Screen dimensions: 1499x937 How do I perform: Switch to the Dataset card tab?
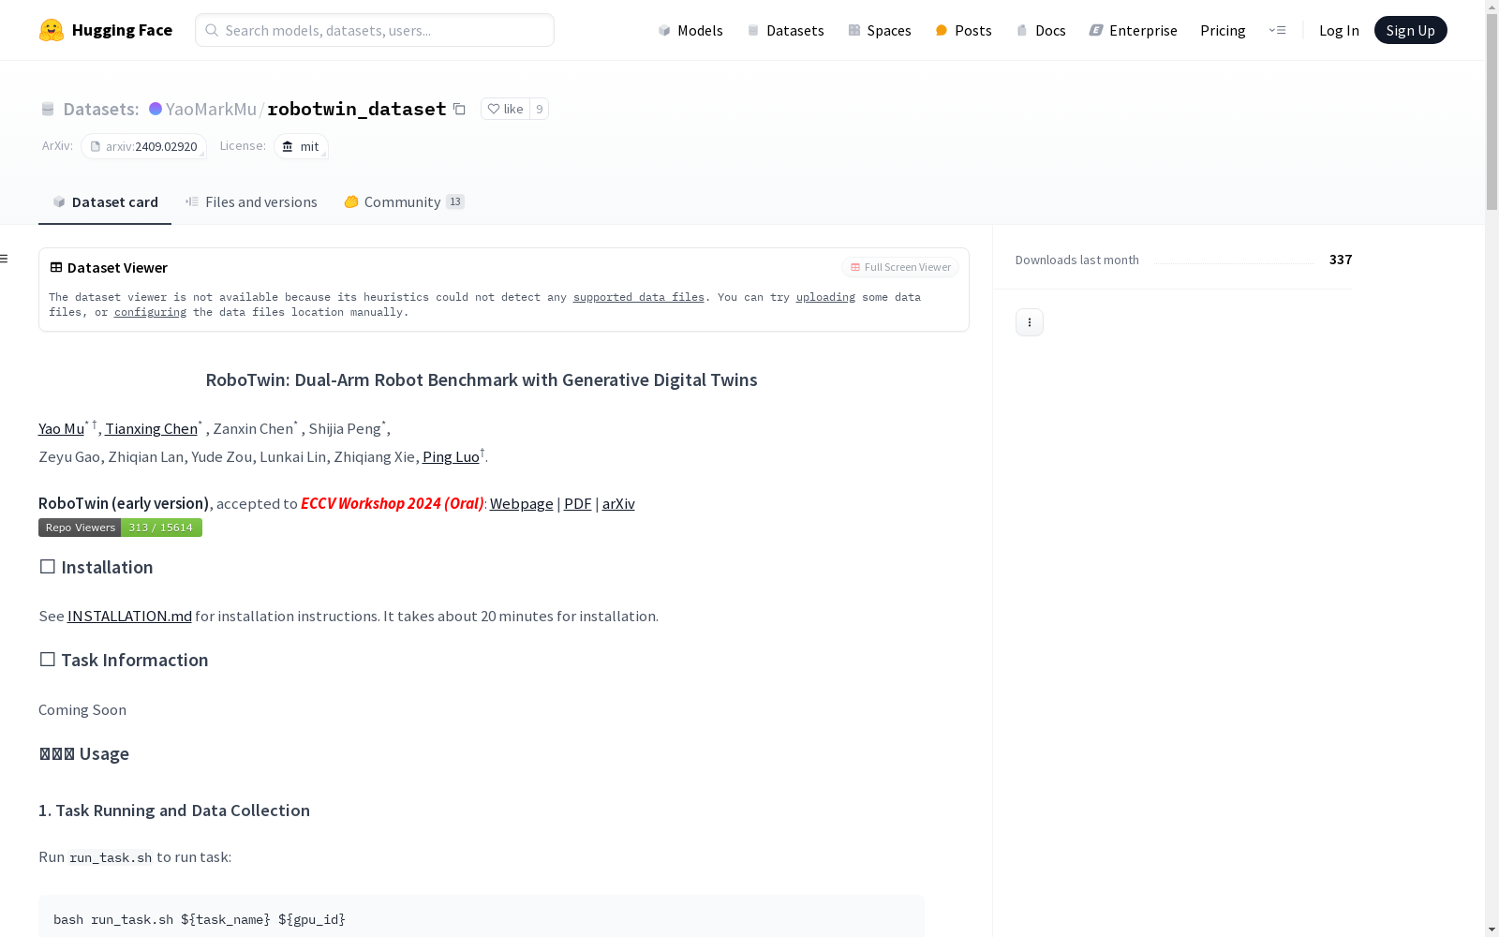(105, 201)
